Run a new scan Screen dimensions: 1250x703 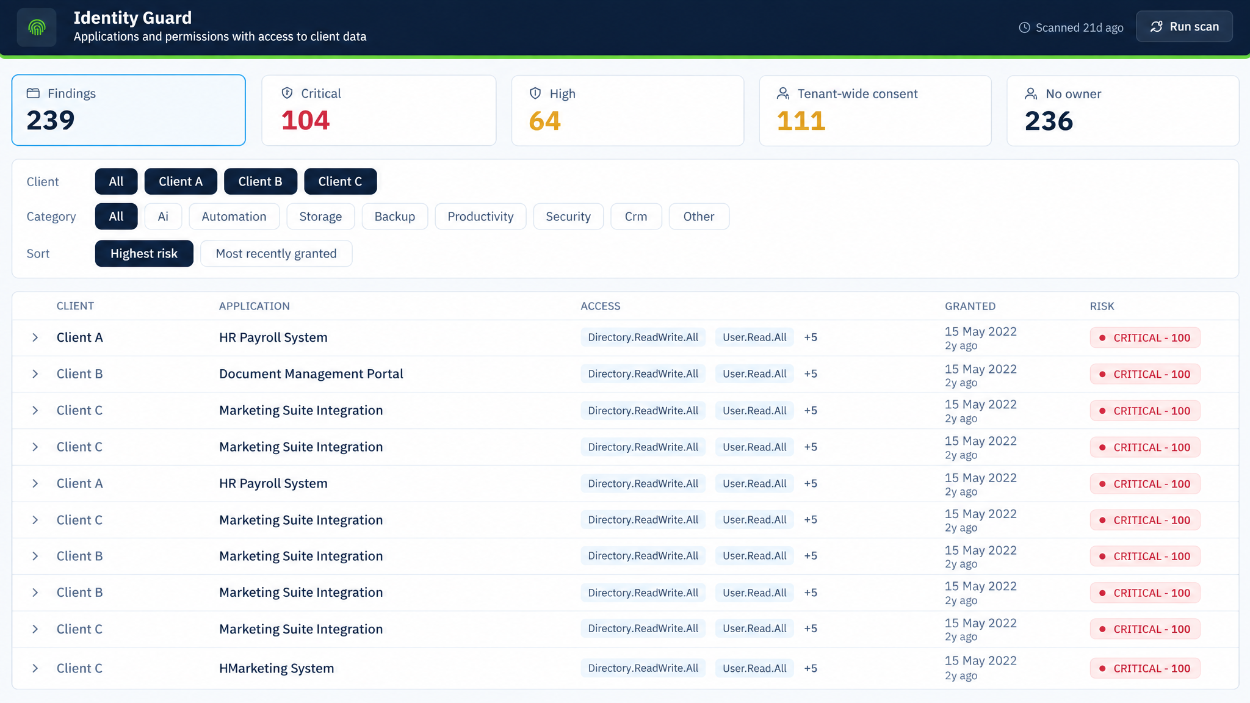1184,27
